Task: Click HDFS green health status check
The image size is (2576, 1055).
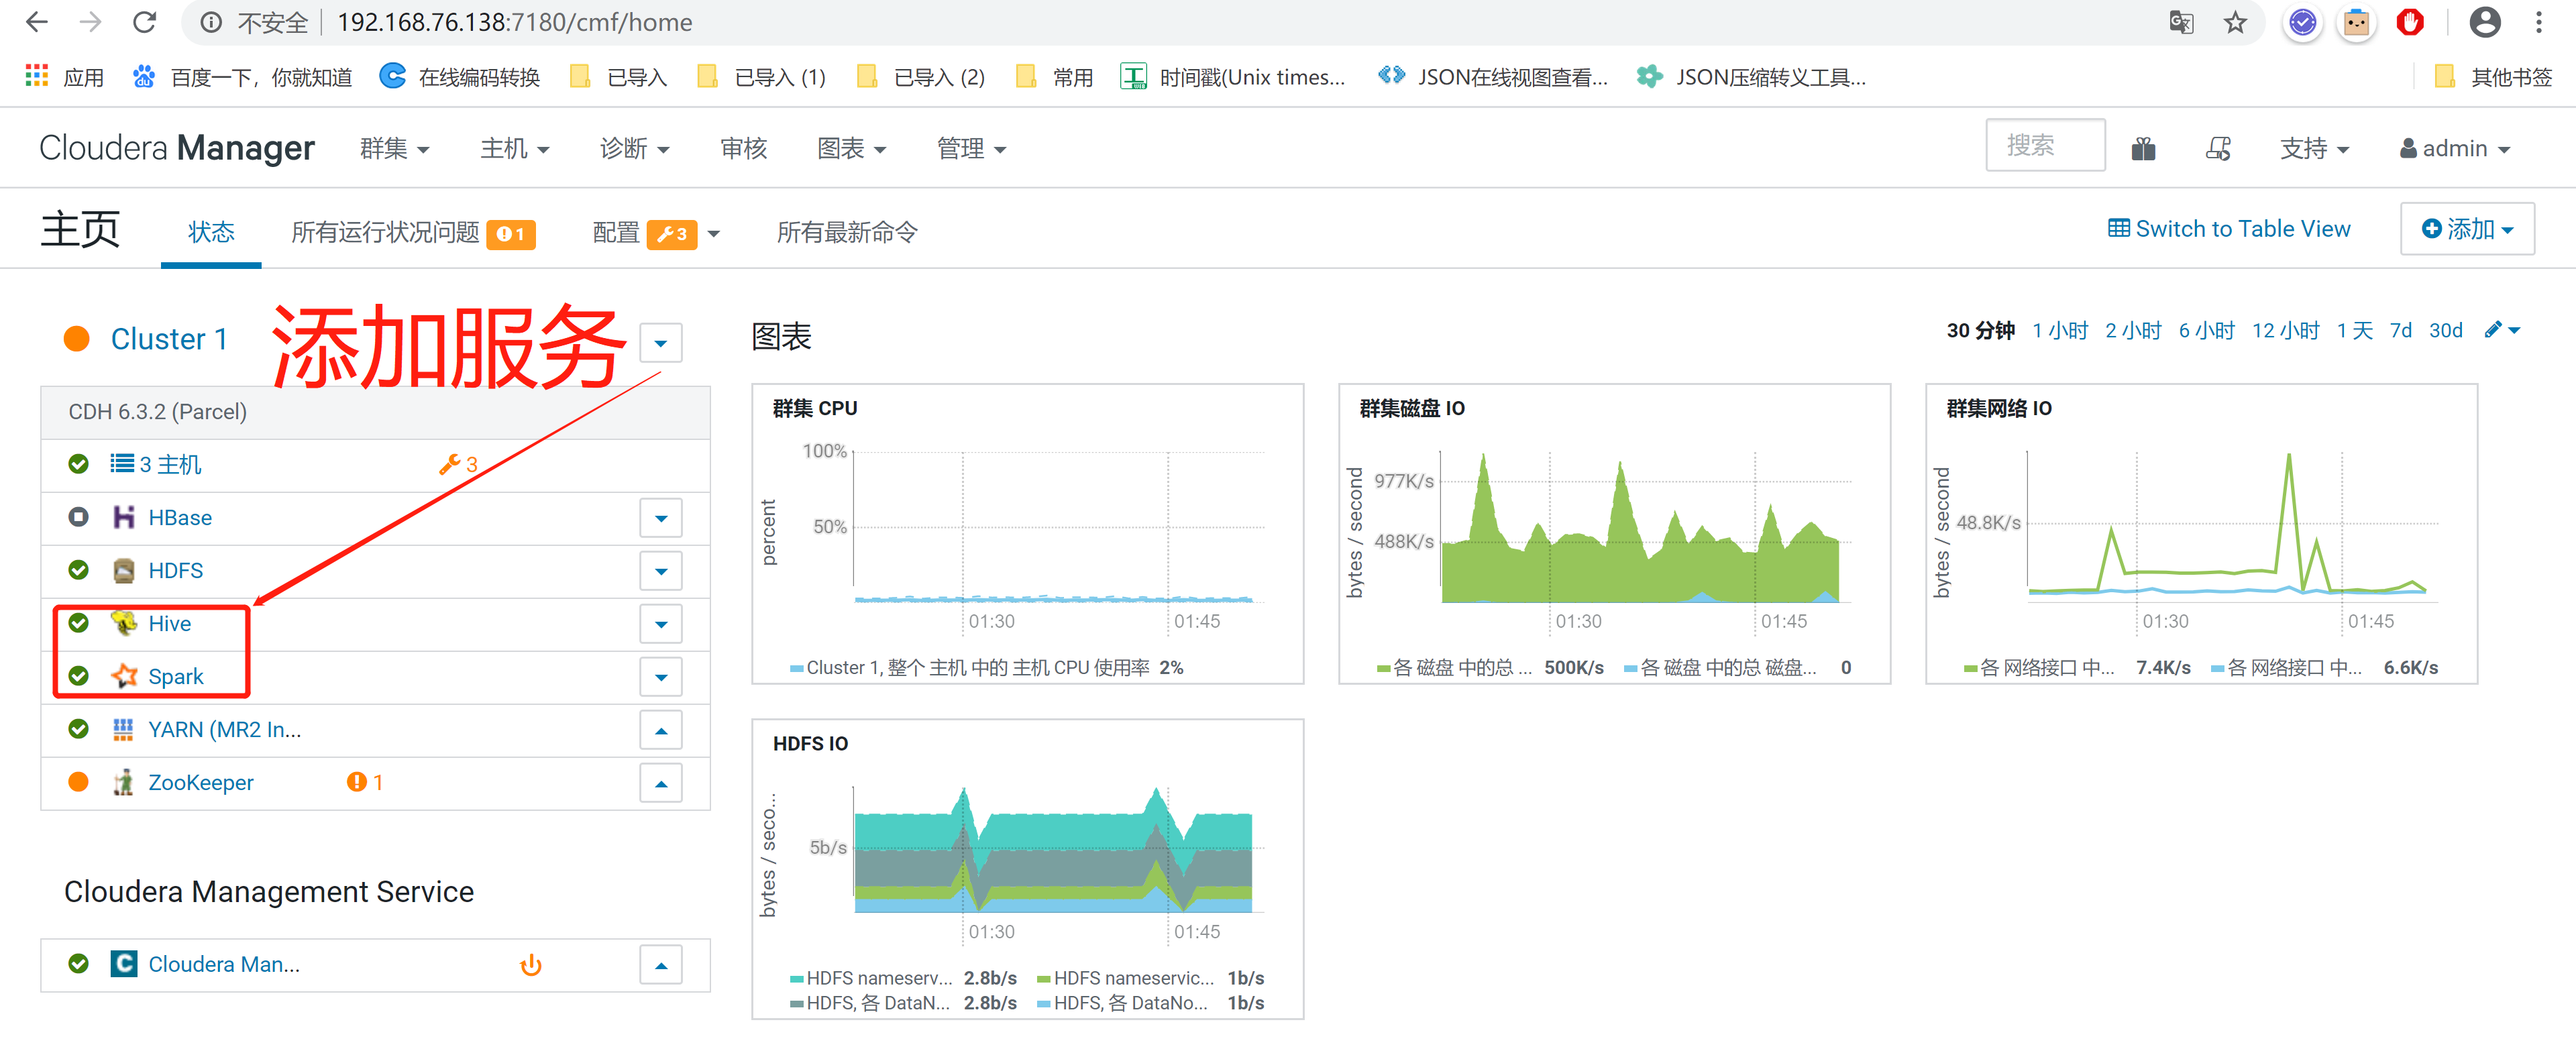Action: (78, 570)
